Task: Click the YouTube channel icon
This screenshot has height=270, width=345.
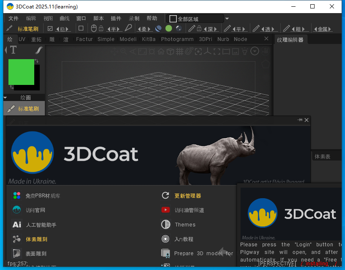Action: (x=165, y=210)
